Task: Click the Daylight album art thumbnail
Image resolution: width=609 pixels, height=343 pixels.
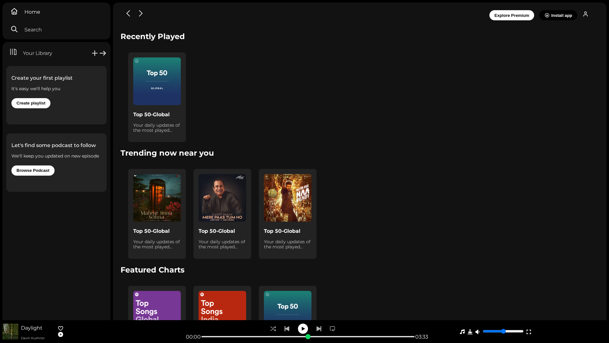Action: (10, 332)
